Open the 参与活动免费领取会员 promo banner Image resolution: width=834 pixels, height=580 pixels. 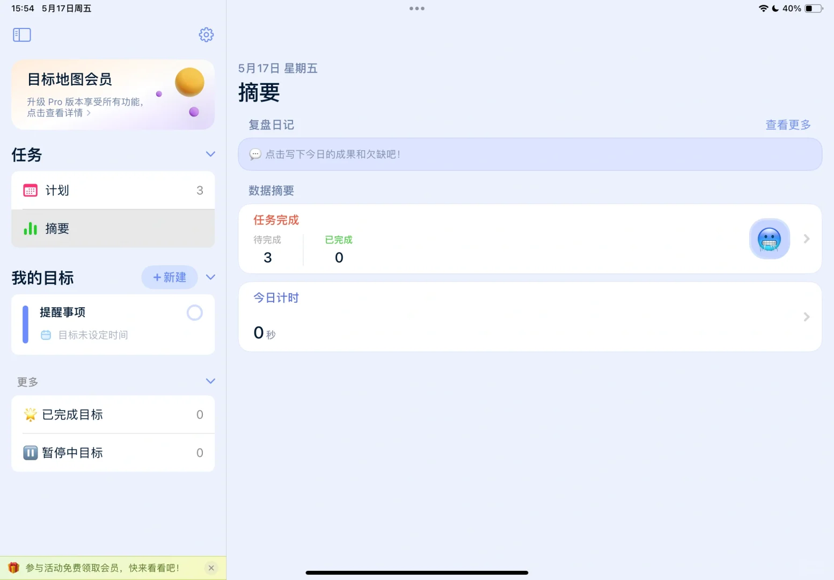[113, 568]
